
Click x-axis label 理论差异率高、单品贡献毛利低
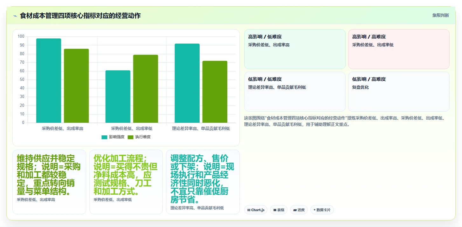point(201,129)
